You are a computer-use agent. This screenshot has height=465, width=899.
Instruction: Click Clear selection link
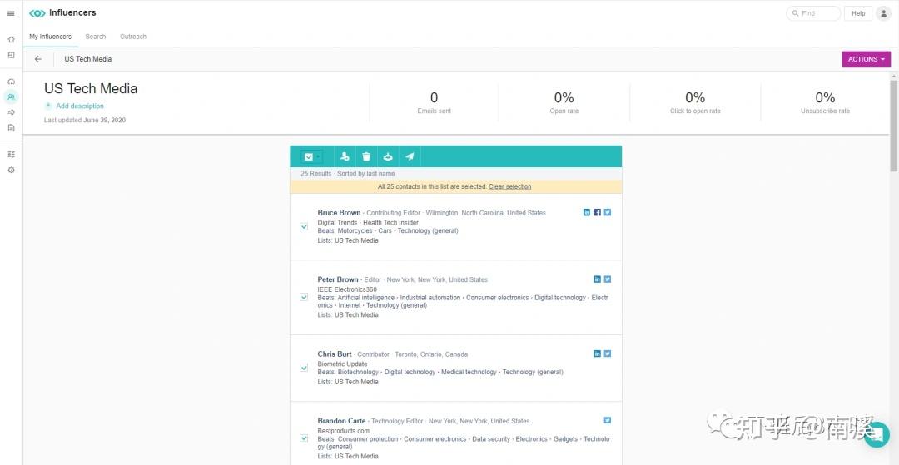[509, 186]
